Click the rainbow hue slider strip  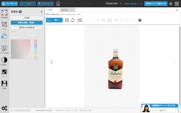pos(36,49)
